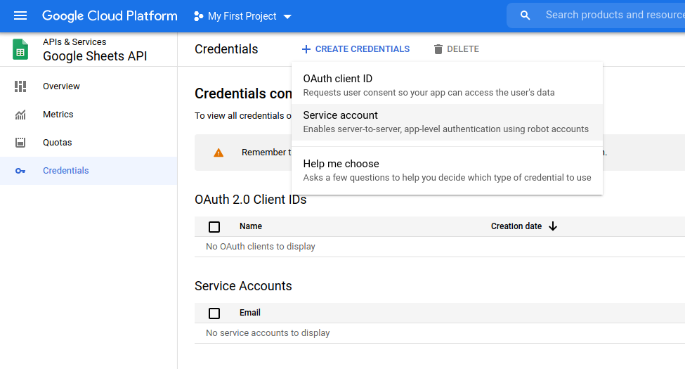Click the 'No service accounts to display' text
The width and height of the screenshot is (685, 369).
(268, 333)
